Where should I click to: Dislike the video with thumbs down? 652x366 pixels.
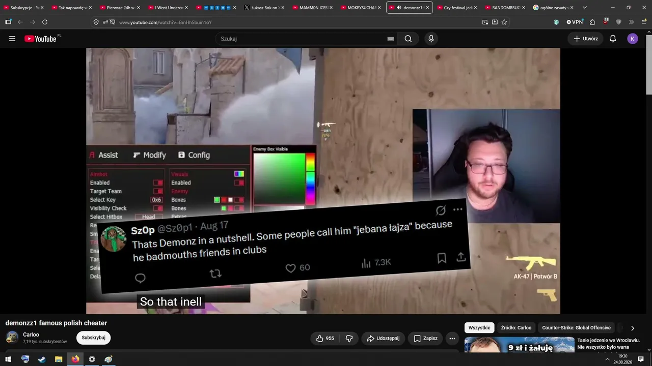349,338
